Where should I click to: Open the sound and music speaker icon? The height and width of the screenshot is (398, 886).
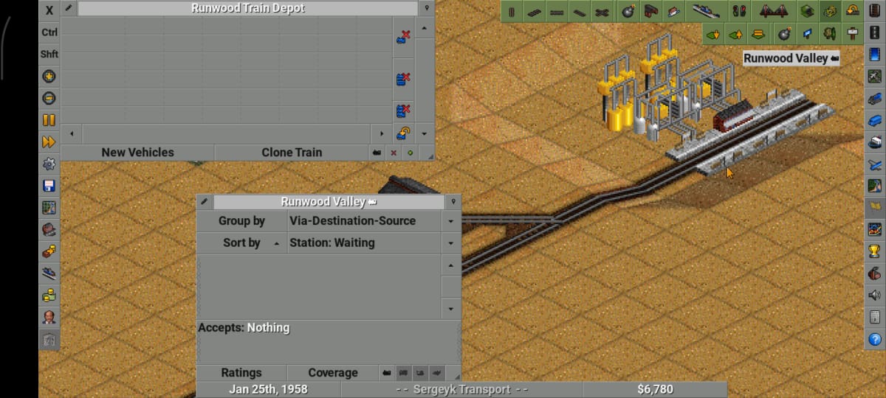pos(875,296)
